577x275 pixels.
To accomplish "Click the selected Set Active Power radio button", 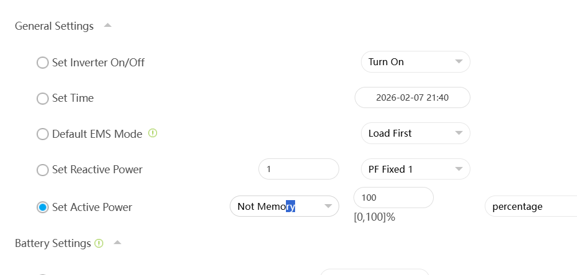I will (x=42, y=207).
